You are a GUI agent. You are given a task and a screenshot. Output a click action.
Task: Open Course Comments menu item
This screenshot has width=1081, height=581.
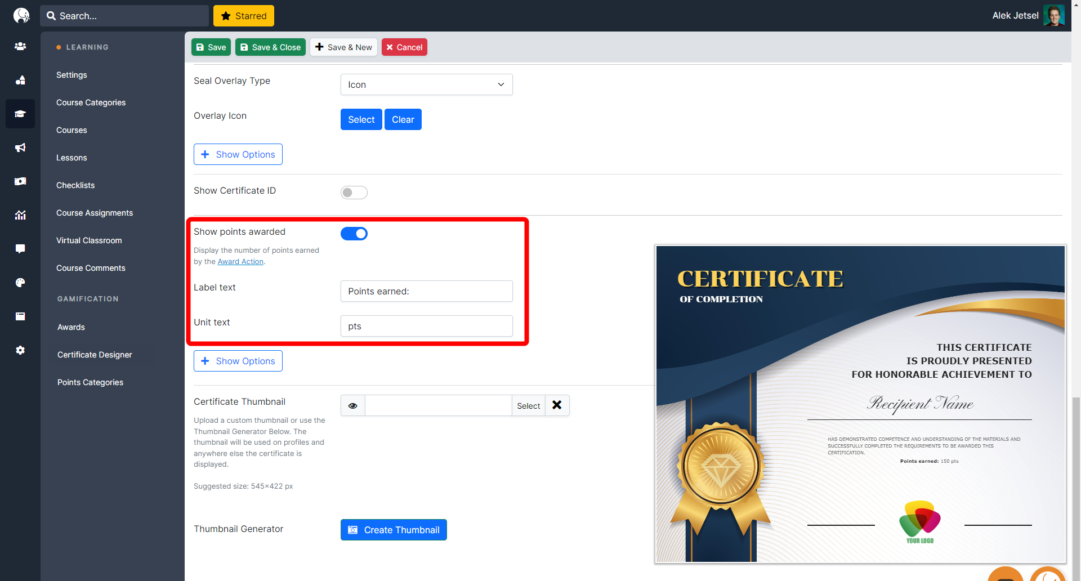point(91,268)
